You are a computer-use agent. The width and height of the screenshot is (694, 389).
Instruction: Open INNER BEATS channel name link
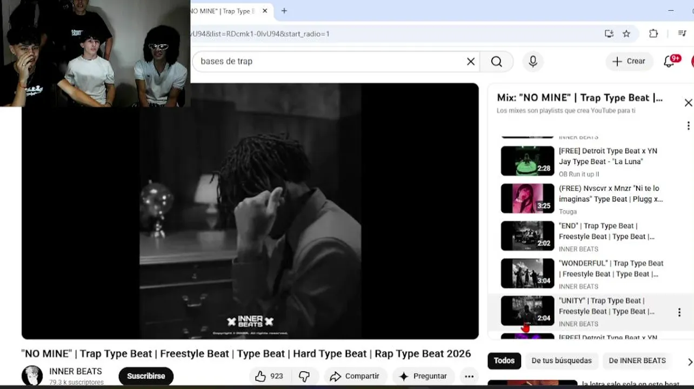pos(75,371)
